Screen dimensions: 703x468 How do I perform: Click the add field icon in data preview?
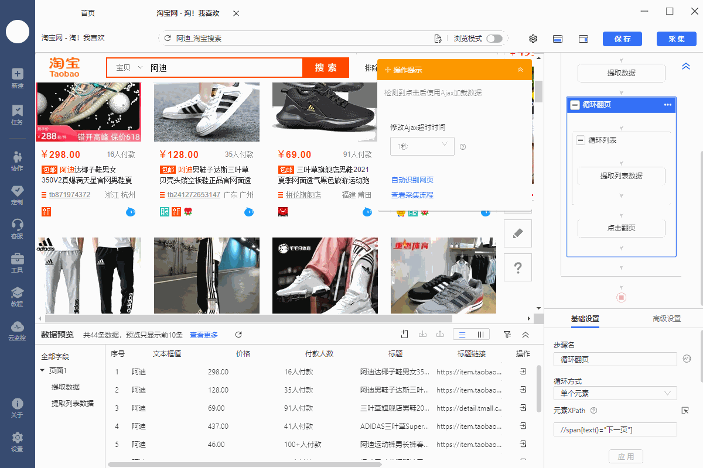pos(404,335)
